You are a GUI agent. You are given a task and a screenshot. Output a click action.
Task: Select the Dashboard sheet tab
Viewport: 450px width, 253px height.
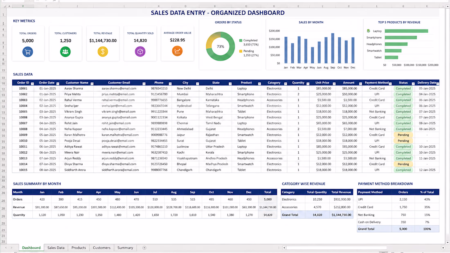point(31,248)
